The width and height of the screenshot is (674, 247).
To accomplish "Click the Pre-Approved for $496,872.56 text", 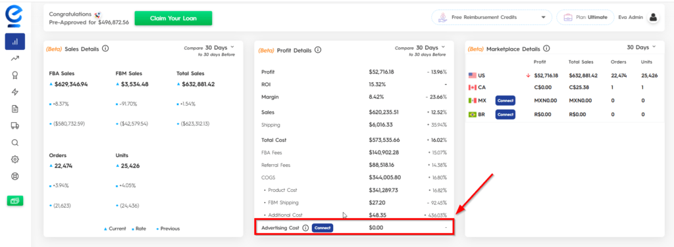I will coord(89,22).
